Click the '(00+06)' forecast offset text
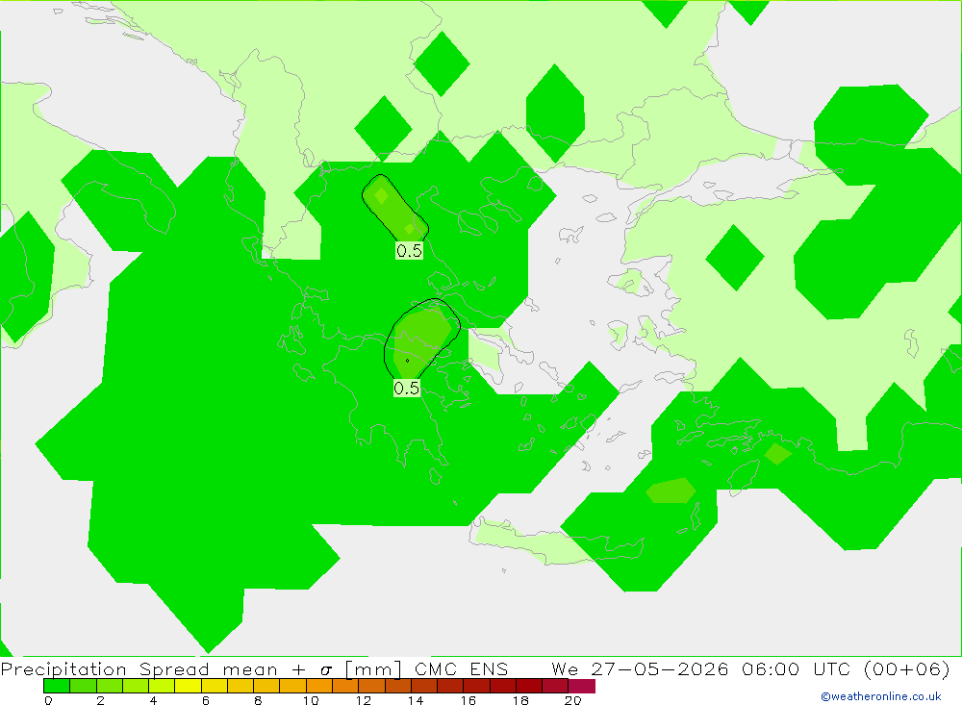Screen dimensions: 962x705 pos(907,668)
